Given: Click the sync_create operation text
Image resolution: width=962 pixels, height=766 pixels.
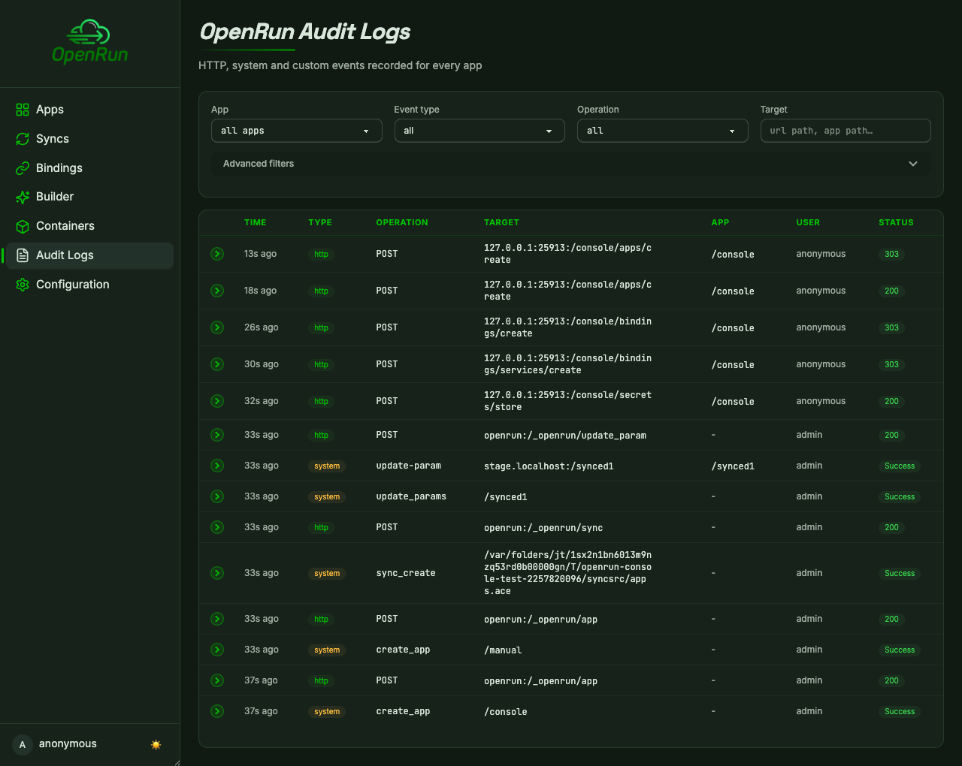Looking at the screenshot, I should tap(406, 573).
